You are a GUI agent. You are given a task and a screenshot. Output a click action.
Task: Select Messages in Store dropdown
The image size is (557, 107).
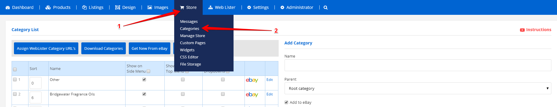pos(189,21)
